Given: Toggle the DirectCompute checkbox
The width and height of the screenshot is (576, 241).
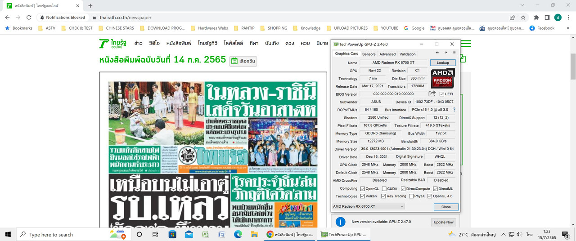Looking at the screenshot, I should pos(403,189).
